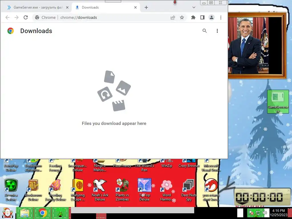Open the taskbar clock showing 4:16 PM
Image resolution: width=292 pixels, height=219 pixels.
[x=278, y=213]
